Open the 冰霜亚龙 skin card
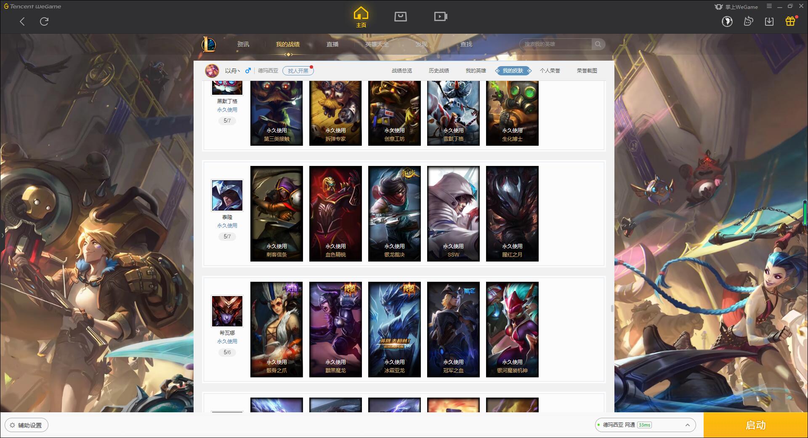 click(394, 329)
